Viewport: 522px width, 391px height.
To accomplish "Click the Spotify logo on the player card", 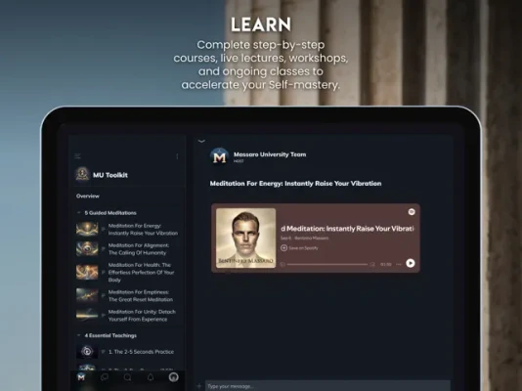I will [x=412, y=212].
